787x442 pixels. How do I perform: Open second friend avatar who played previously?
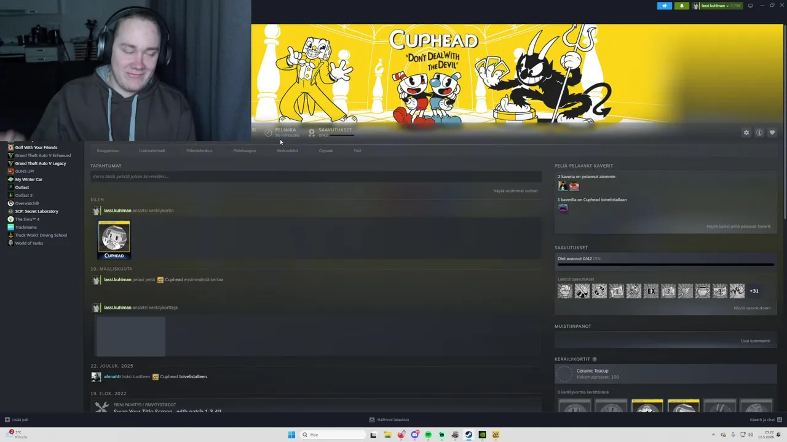(574, 185)
